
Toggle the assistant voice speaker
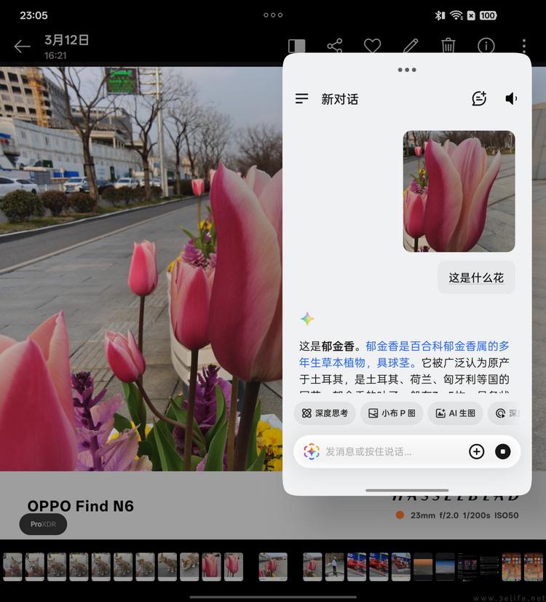[x=512, y=99]
